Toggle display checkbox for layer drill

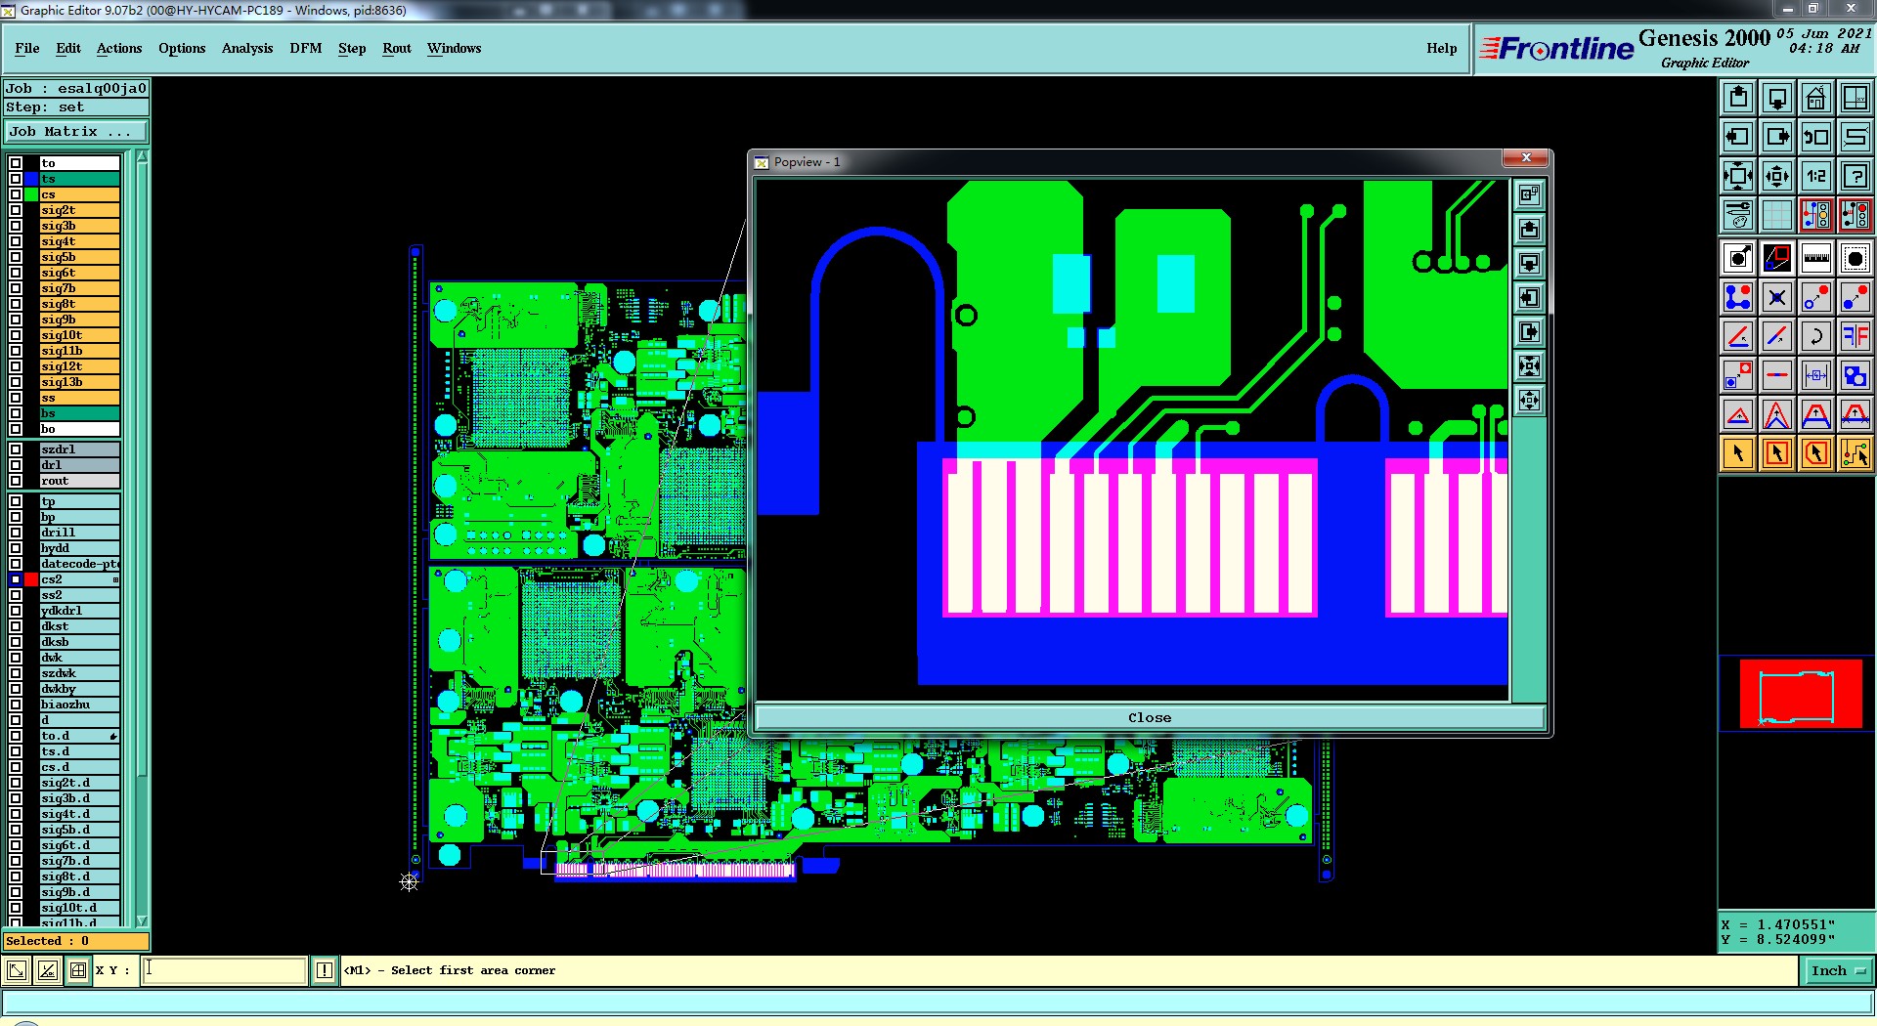tap(16, 533)
